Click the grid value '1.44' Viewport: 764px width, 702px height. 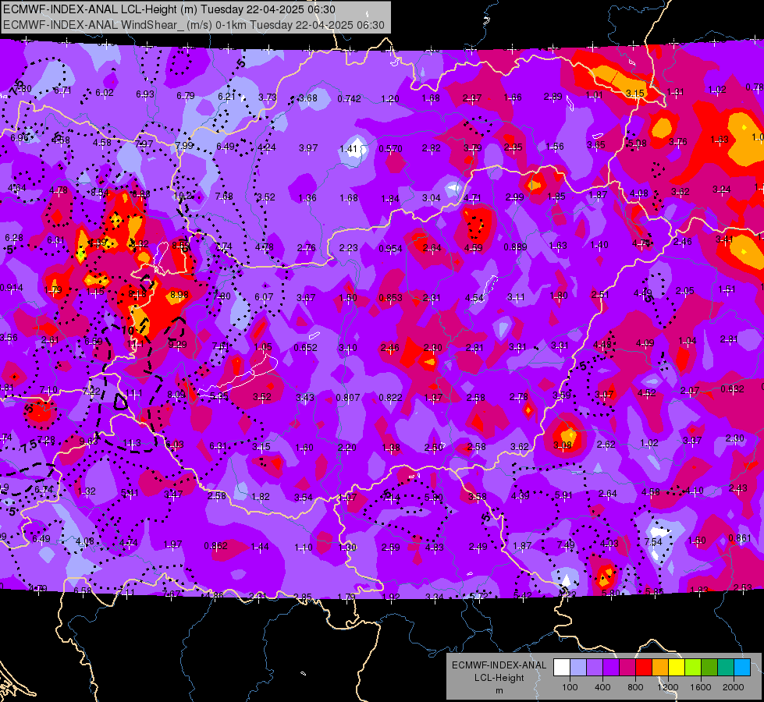click(260, 547)
